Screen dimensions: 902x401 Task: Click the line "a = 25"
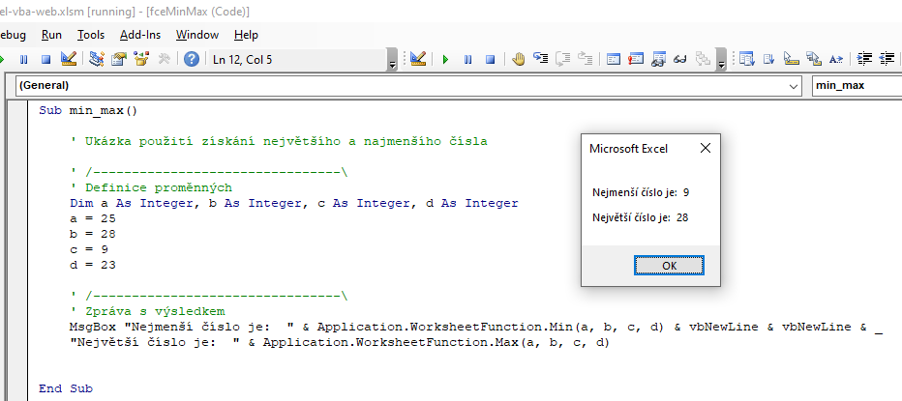point(93,219)
